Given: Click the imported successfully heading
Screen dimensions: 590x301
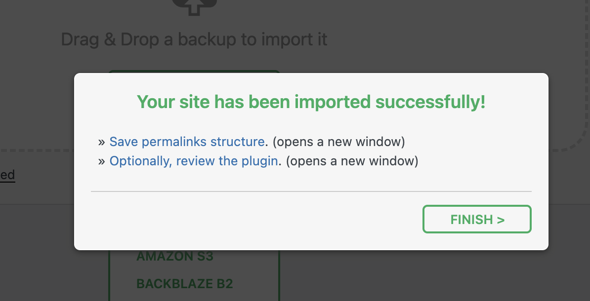Looking at the screenshot, I should (x=311, y=102).
